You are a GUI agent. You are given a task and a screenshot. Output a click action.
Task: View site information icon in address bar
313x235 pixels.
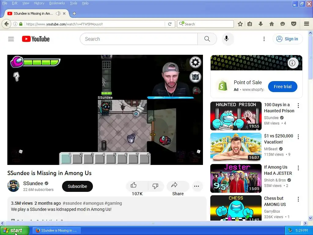15,24
